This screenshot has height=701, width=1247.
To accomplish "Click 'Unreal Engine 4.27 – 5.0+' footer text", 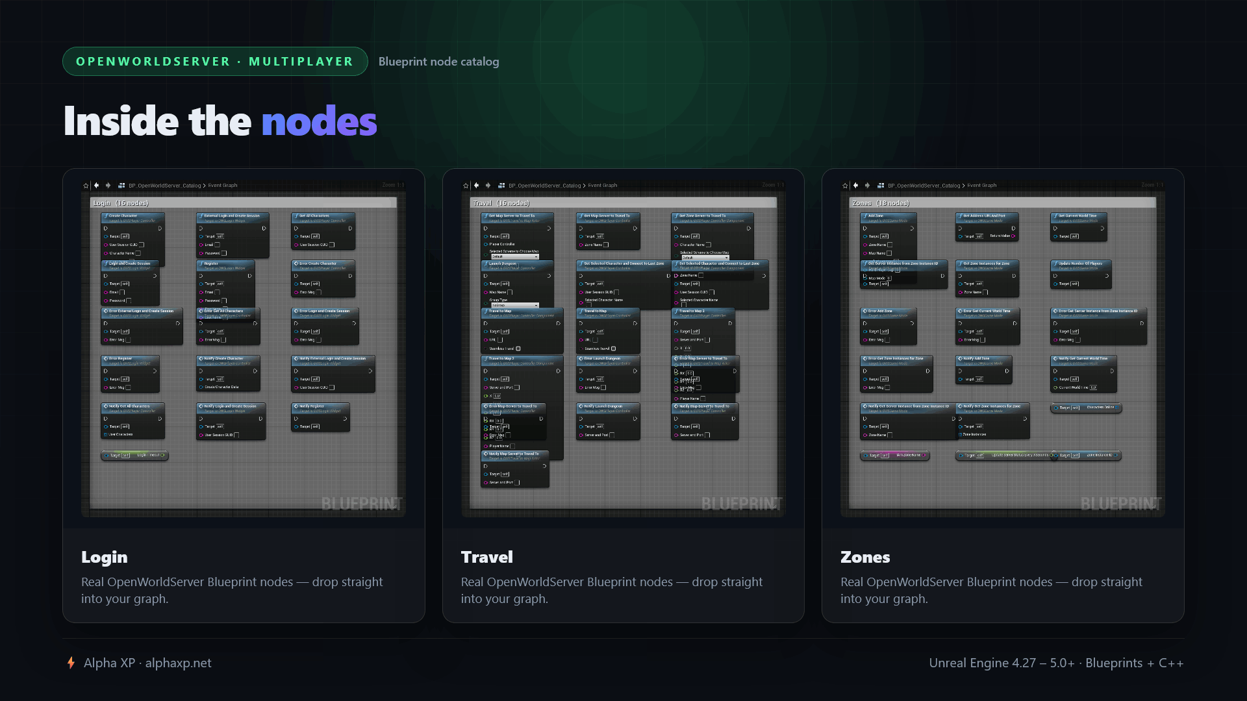I will click(x=1001, y=663).
